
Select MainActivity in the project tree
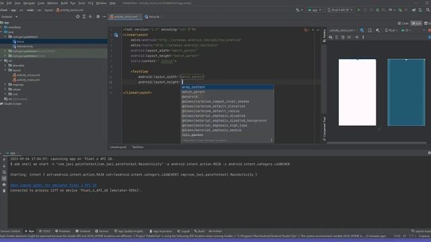[x=25, y=46]
